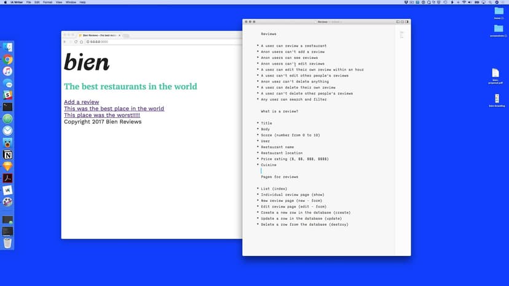Open Notion from the dock
Viewport: 509px width, 286px height.
tap(7, 154)
